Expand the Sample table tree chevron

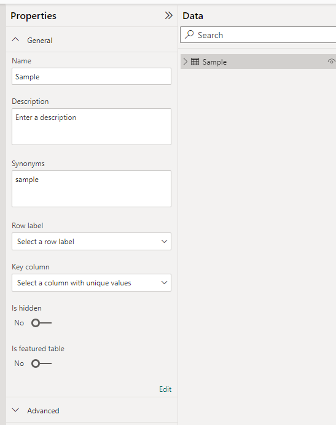click(185, 62)
